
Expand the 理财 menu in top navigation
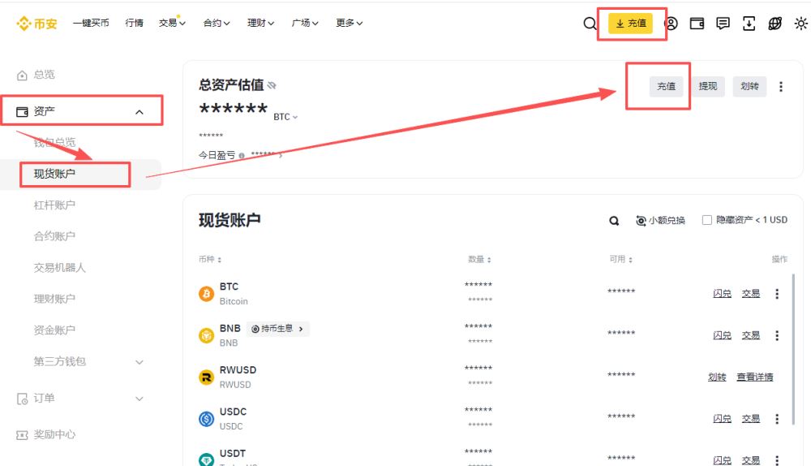(x=260, y=23)
